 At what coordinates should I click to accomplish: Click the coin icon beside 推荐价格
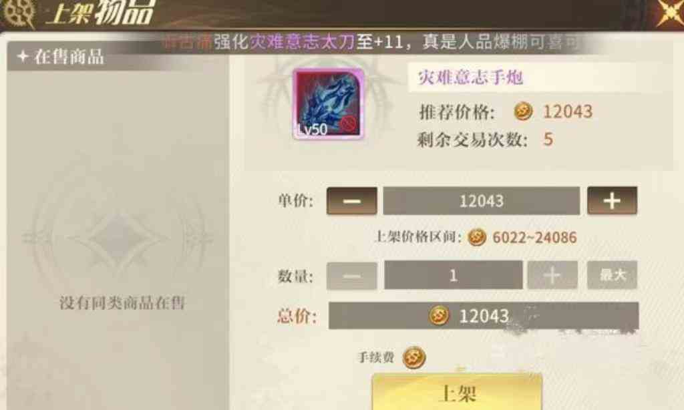pos(523,112)
